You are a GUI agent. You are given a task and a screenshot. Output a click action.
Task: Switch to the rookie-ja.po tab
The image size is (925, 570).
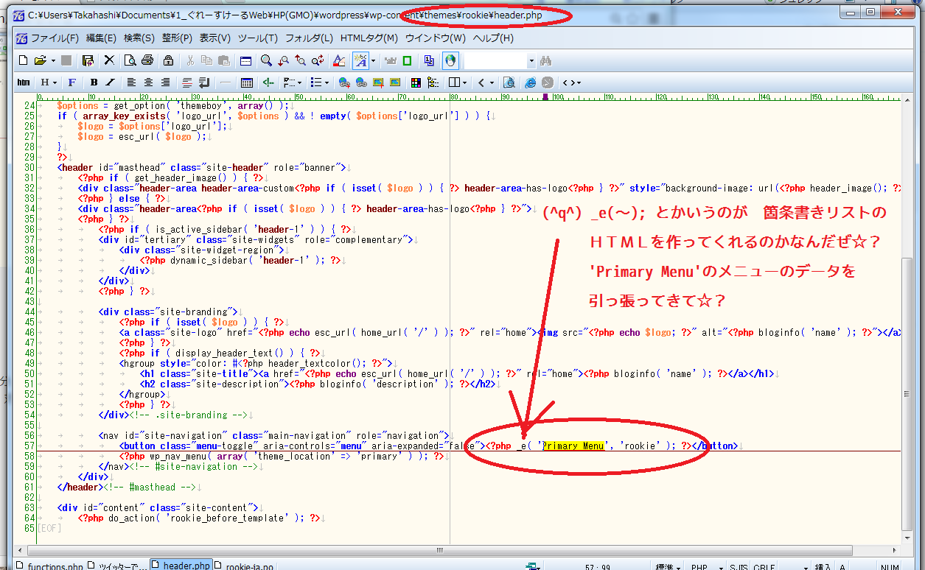(243, 566)
